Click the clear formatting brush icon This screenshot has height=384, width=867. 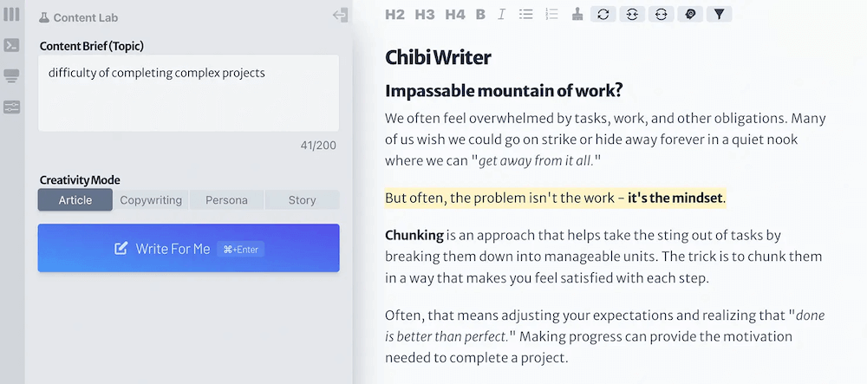[x=577, y=14]
